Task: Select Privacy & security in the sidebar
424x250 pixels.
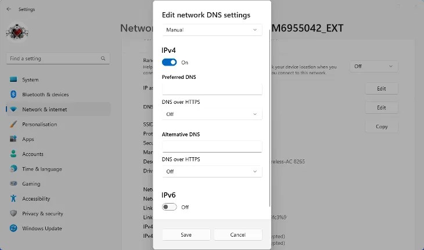Action: (x=58, y=213)
